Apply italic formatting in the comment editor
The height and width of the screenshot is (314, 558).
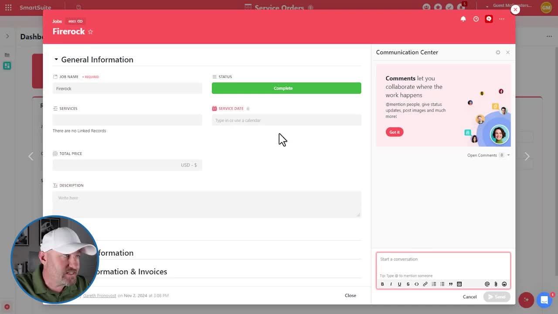391,284
